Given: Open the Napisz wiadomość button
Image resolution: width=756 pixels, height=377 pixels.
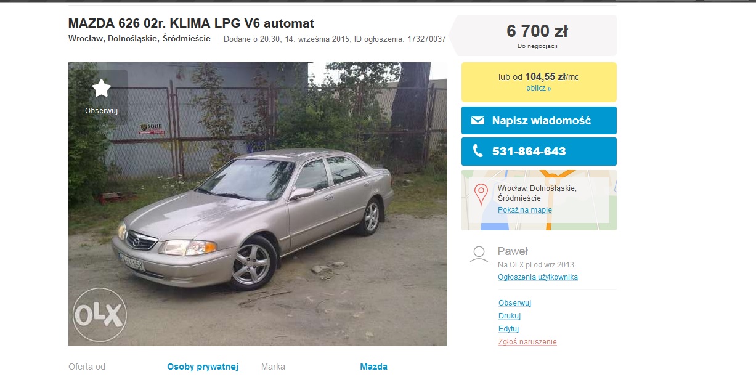Looking at the screenshot, I should (x=539, y=121).
